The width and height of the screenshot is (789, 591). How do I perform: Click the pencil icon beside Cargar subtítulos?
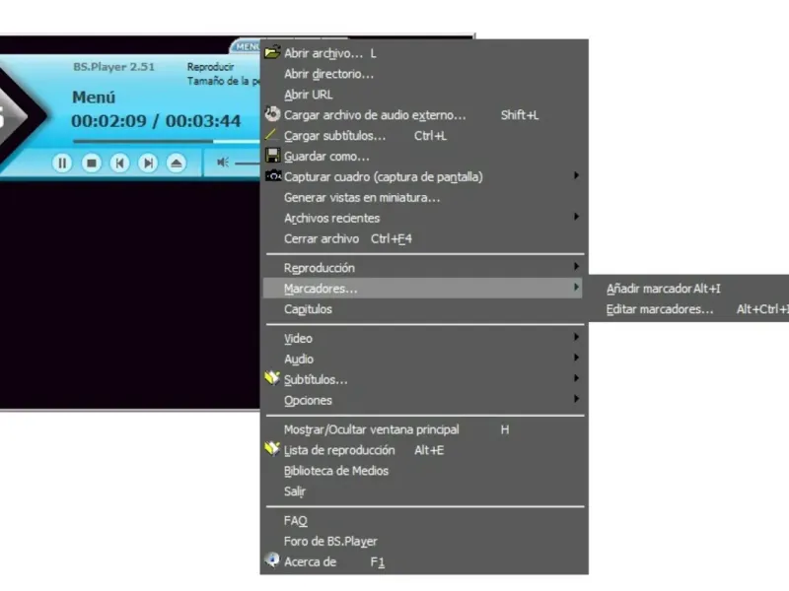tap(271, 135)
